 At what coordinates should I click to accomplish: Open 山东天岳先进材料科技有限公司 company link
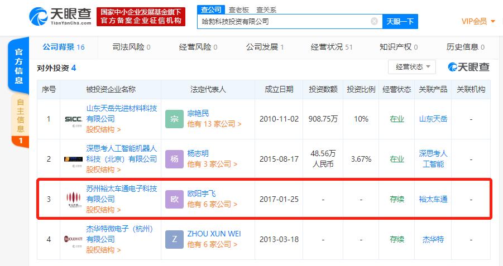coord(121,113)
